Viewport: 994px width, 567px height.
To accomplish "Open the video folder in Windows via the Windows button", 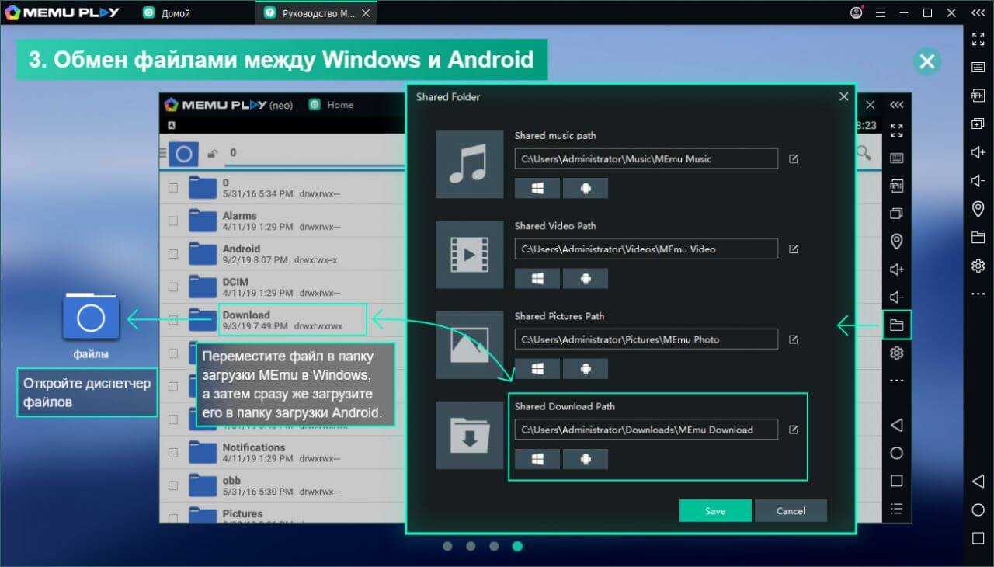I will click(537, 278).
